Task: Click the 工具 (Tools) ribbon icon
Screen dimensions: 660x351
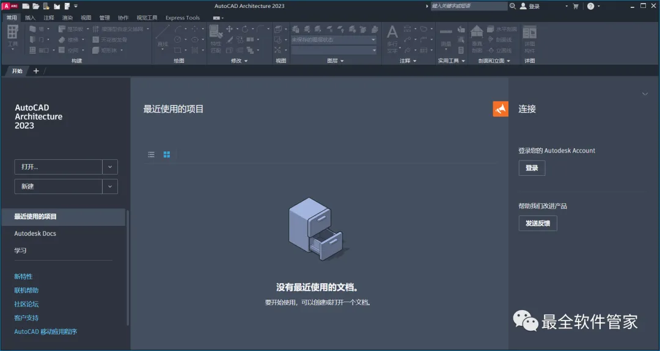Action: tap(13, 38)
